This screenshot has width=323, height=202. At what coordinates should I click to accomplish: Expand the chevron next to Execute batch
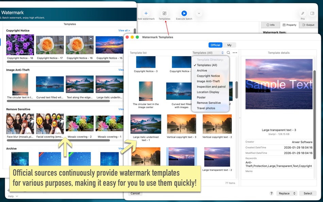point(199,14)
